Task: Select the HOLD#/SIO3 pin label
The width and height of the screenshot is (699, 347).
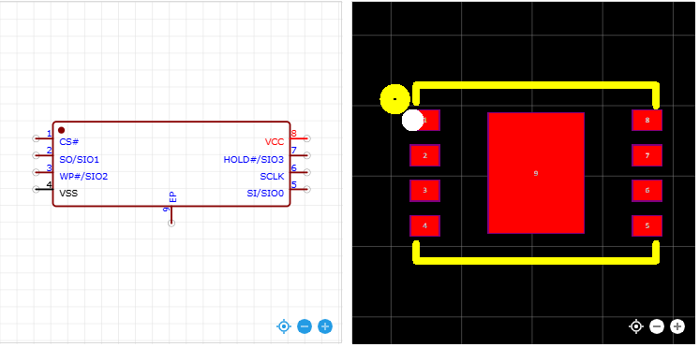Action: click(254, 159)
